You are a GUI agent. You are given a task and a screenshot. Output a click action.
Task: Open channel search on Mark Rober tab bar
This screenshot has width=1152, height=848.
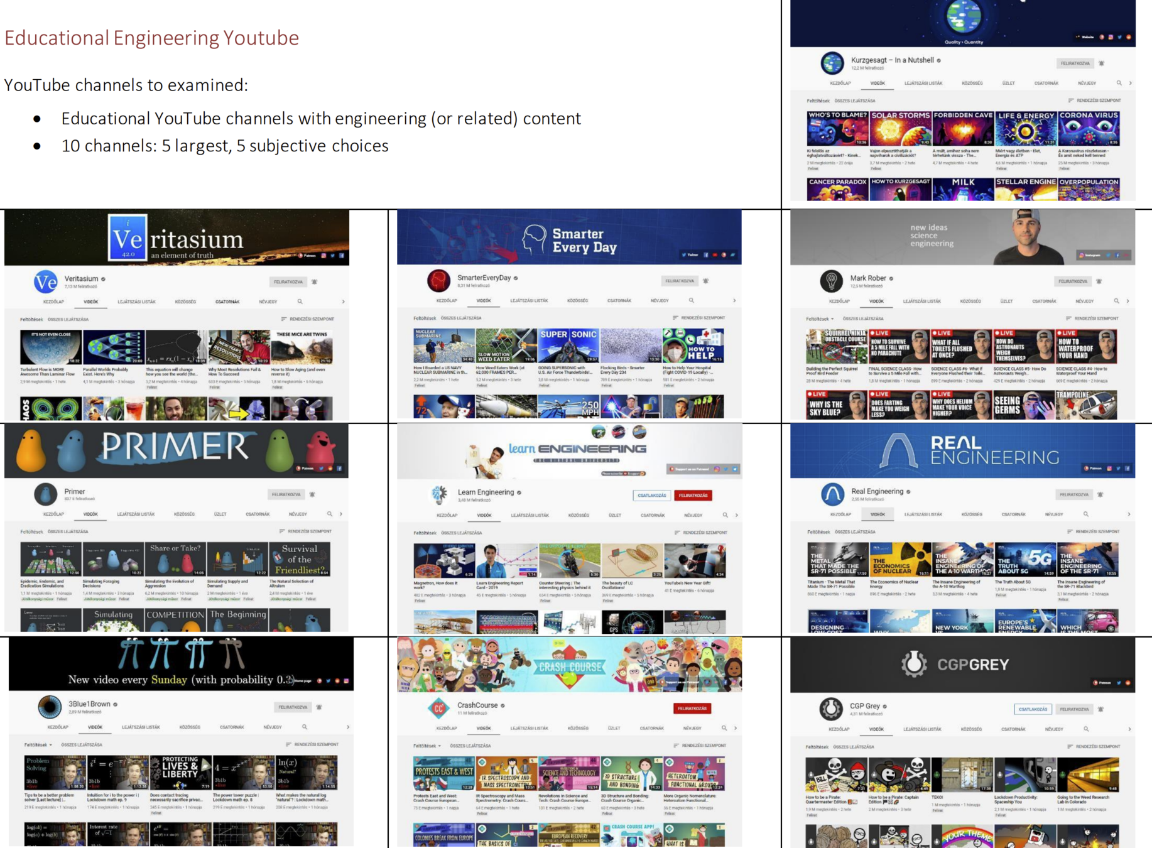pos(1116,301)
